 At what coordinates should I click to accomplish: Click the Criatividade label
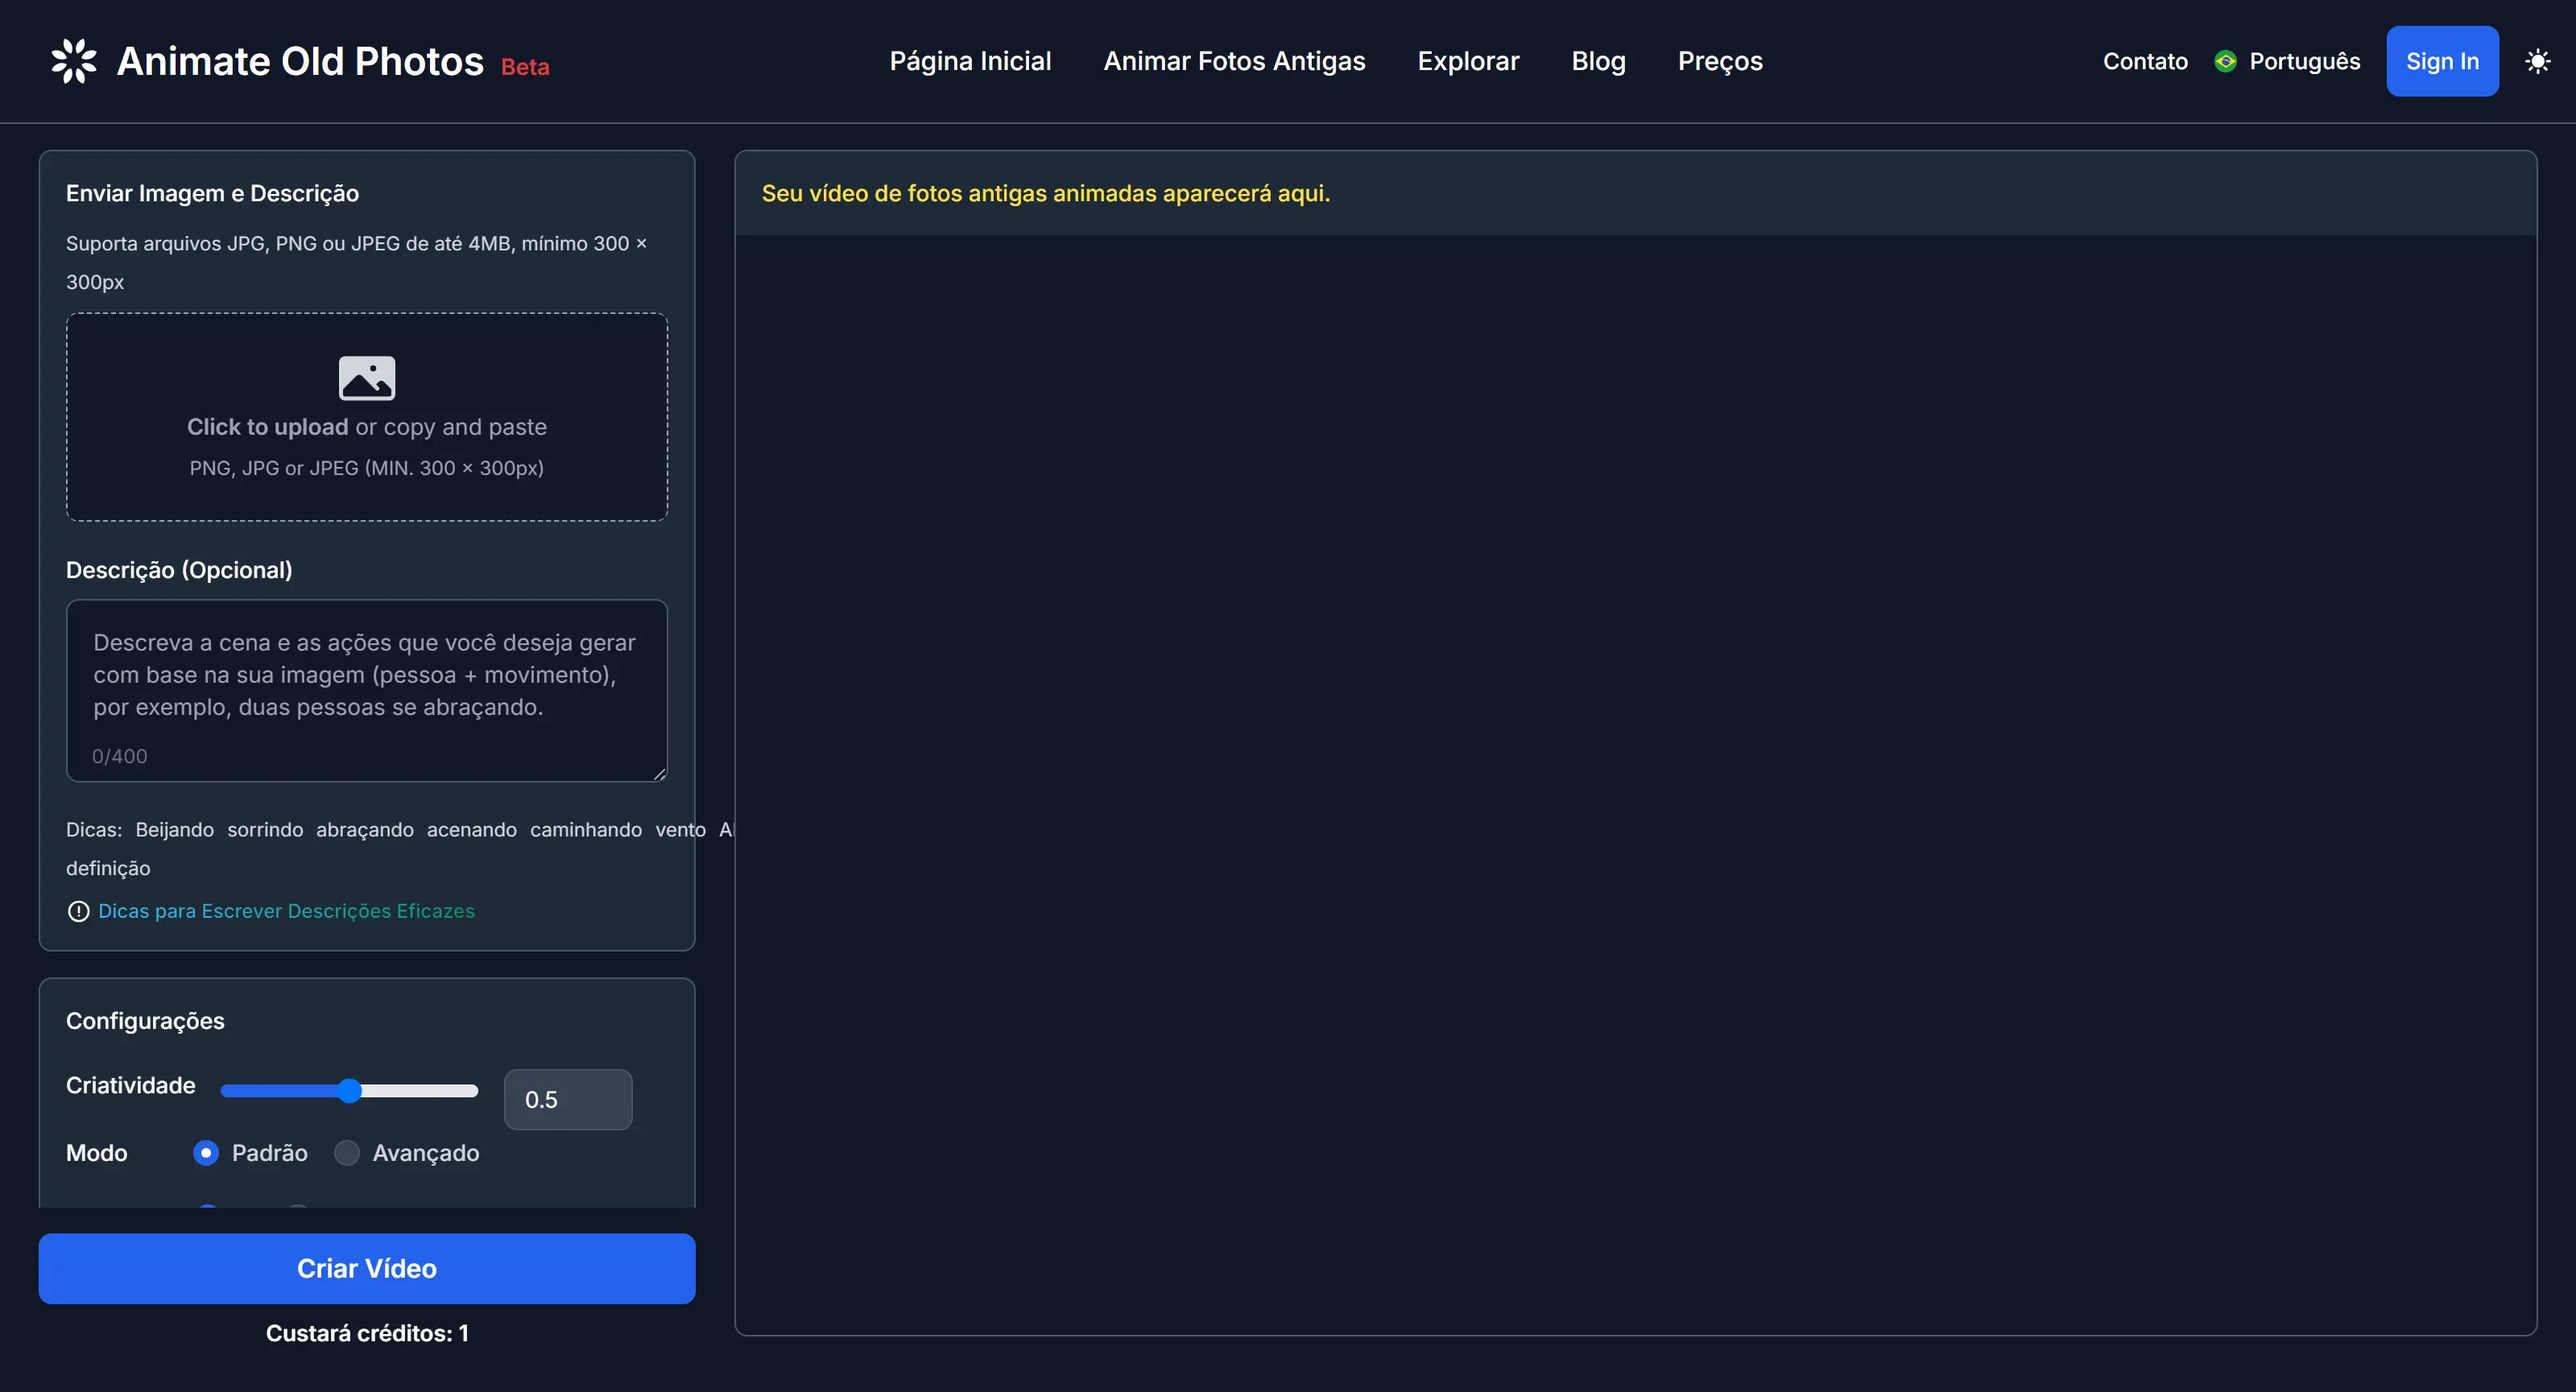tap(131, 1086)
